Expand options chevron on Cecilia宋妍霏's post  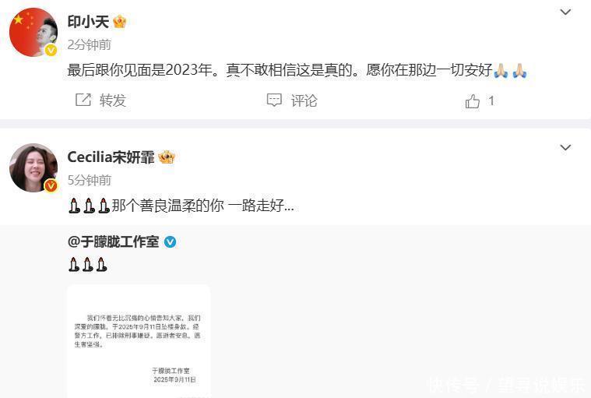565,147
